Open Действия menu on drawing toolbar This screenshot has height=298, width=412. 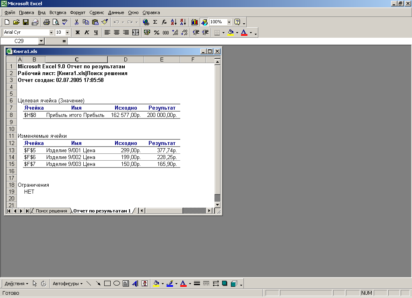(x=16, y=284)
